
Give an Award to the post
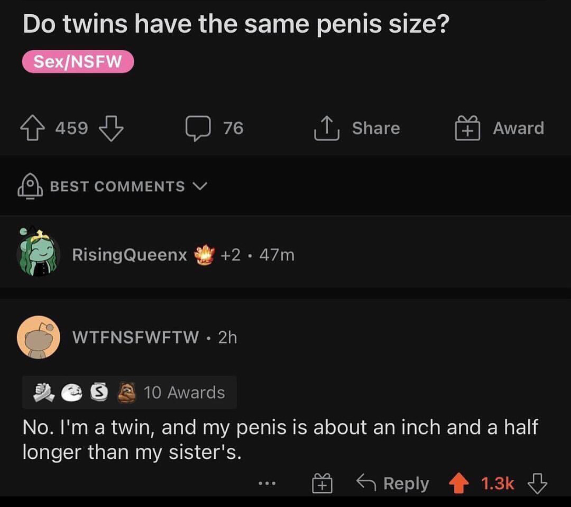(x=468, y=128)
